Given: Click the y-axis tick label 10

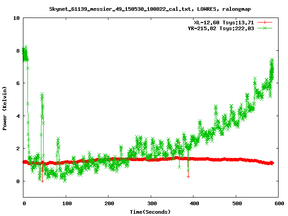Looking at the screenshot, I should tap(16, 18).
